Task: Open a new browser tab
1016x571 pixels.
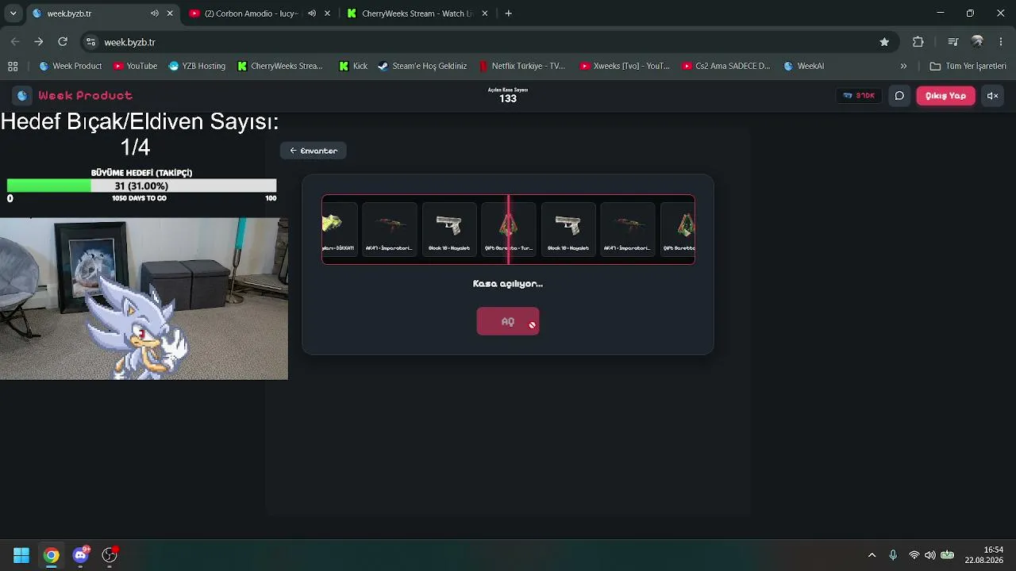Action: click(x=508, y=13)
